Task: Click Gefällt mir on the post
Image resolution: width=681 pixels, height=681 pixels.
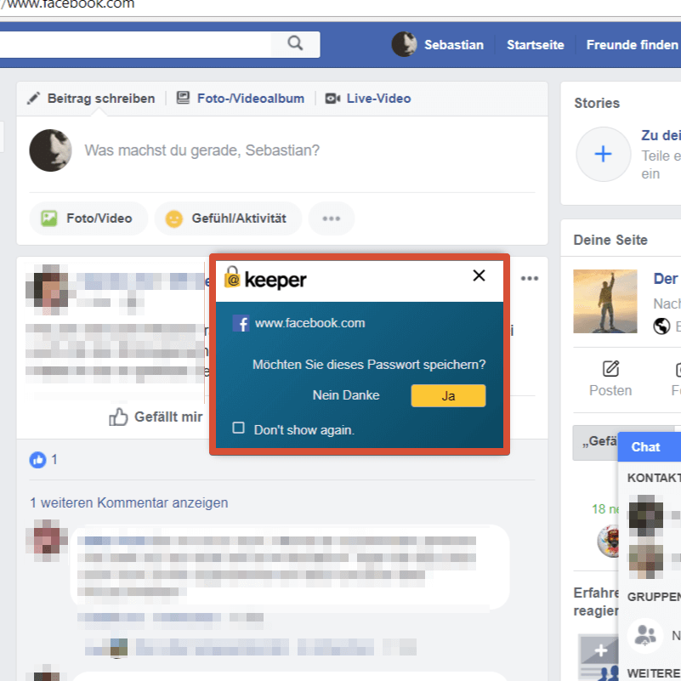Action: 156,417
